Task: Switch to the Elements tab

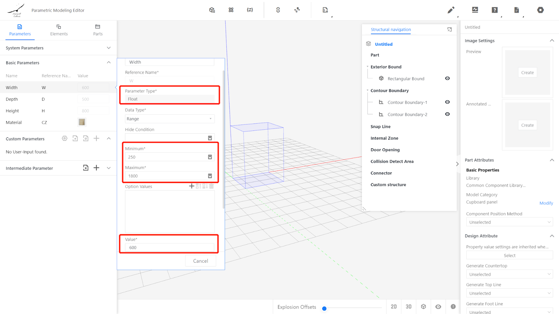Action: click(59, 30)
